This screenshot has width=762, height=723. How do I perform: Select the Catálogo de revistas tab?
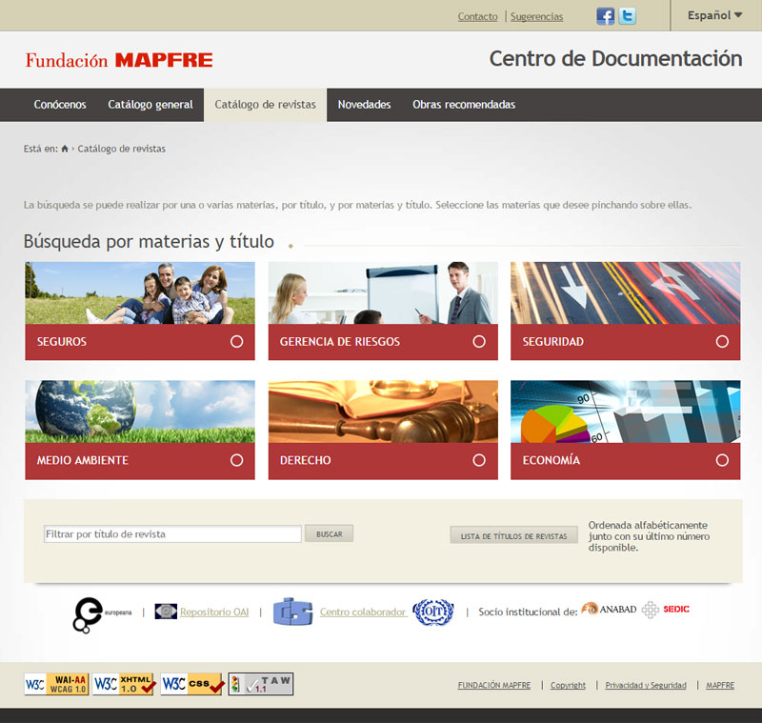click(266, 105)
